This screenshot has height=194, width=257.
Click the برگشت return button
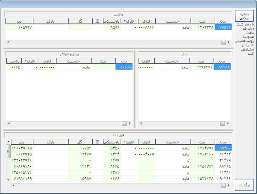pyautogui.click(x=244, y=185)
